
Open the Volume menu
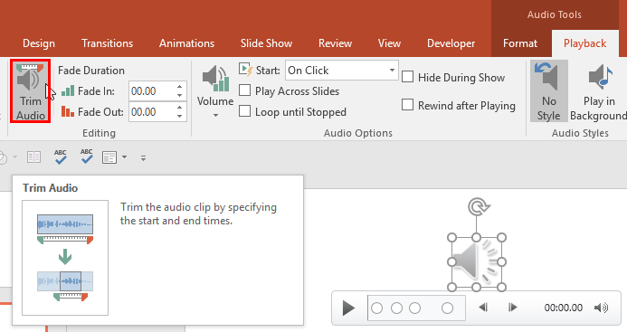coord(215,91)
